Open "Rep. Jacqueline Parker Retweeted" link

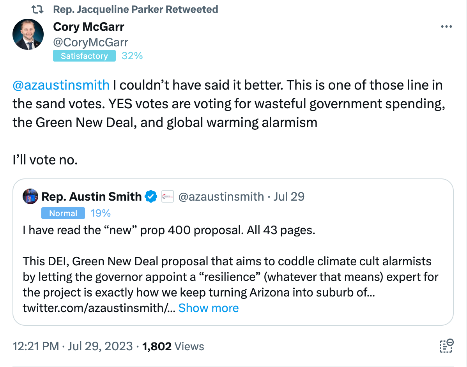135,9
